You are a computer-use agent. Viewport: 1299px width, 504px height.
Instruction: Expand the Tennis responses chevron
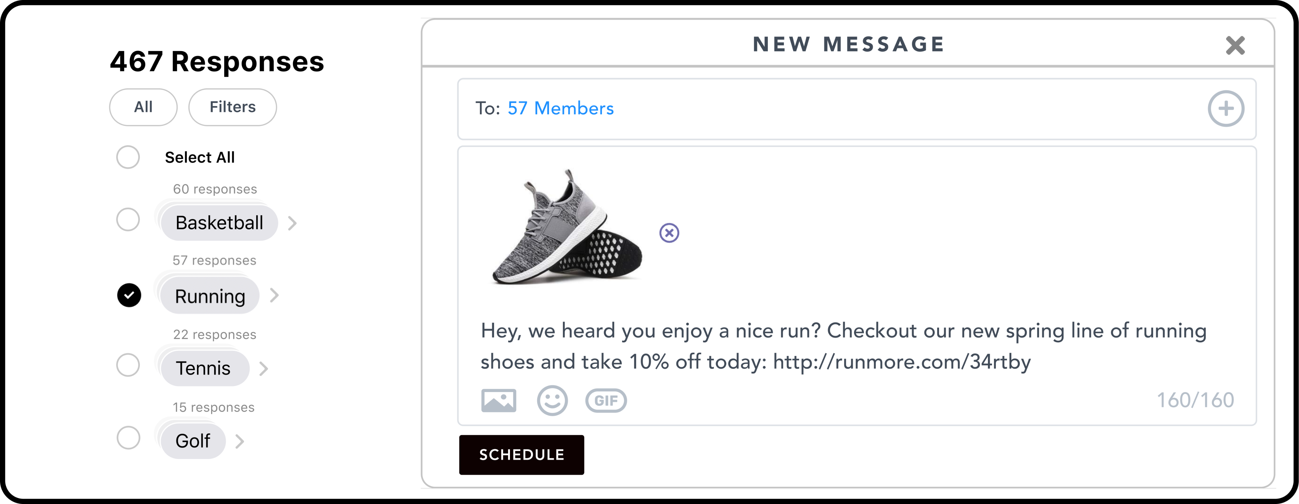tap(263, 369)
